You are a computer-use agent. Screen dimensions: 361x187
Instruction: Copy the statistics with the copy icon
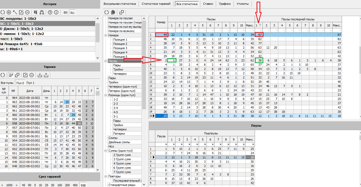(113, 12)
